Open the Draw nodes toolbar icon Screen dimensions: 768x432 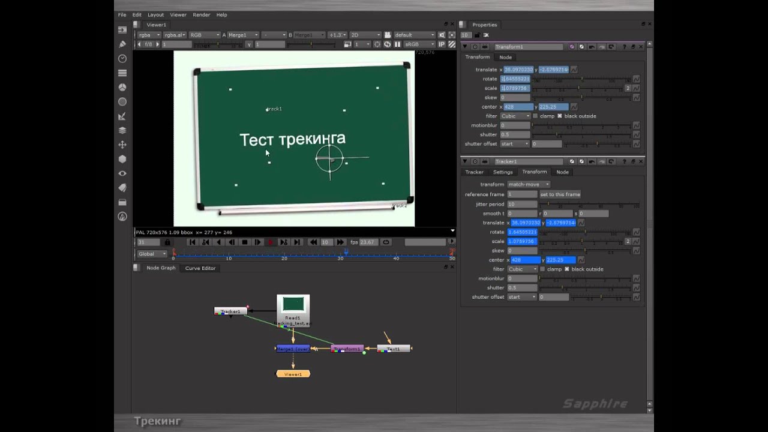[x=122, y=44]
